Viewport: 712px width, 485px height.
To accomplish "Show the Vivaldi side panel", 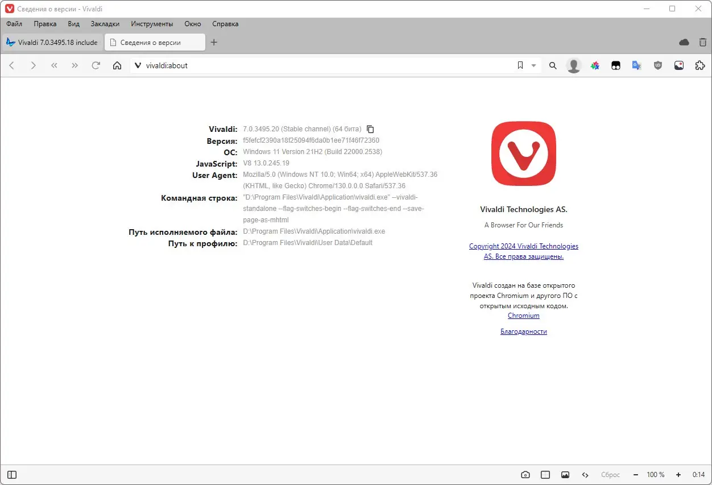I will (x=11, y=474).
